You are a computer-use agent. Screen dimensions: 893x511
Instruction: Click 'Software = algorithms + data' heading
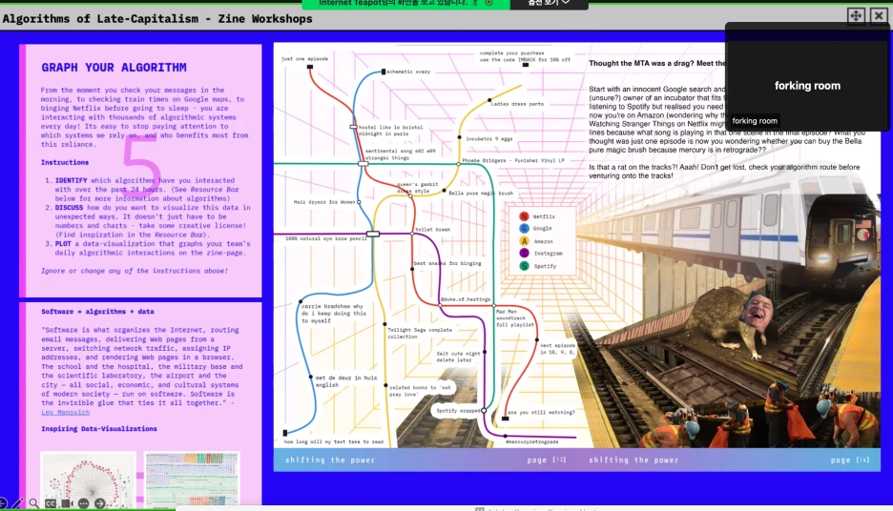[x=97, y=312]
